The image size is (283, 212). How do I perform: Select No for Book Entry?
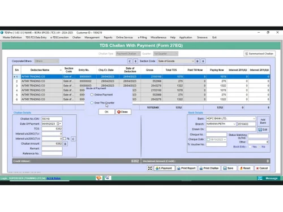(259, 146)
